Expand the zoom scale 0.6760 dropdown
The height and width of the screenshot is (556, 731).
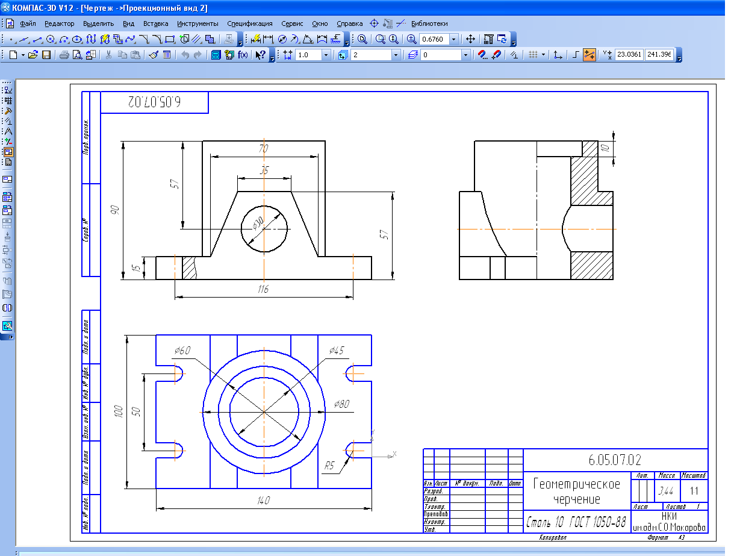click(x=453, y=40)
